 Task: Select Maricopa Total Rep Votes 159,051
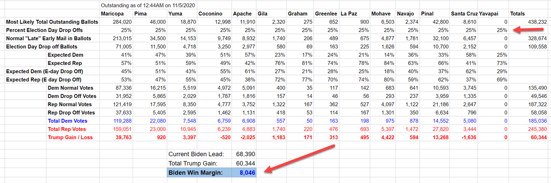(122, 129)
